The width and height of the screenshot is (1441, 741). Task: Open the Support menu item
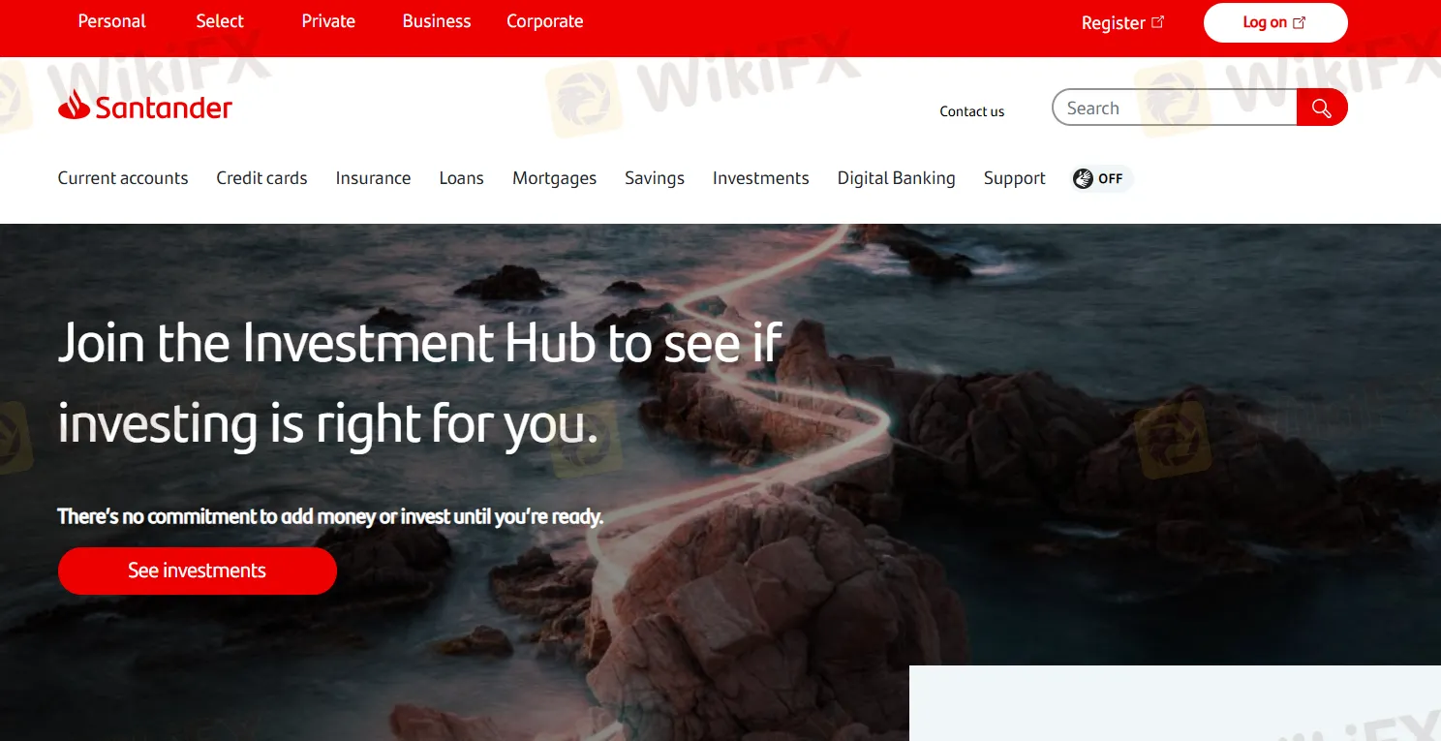(1015, 178)
